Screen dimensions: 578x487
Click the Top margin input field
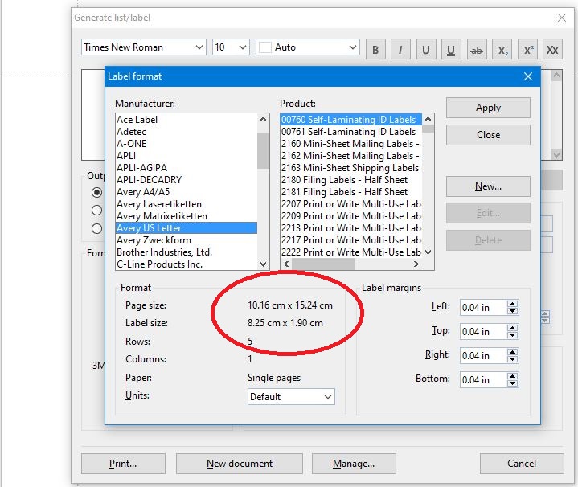click(482, 331)
